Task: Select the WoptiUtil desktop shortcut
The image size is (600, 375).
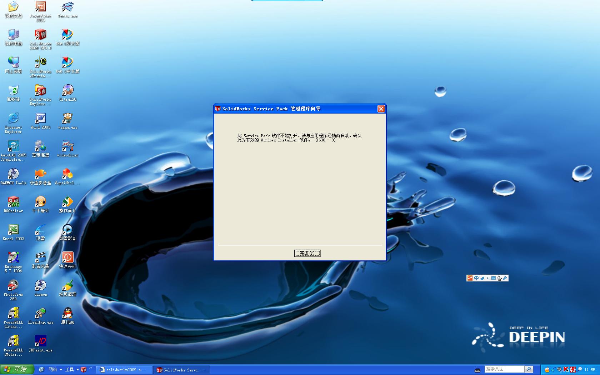Action: [x=67, y=177]
